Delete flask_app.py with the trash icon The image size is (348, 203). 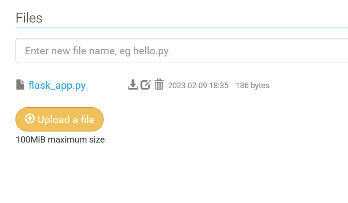(x=159, y=85)
